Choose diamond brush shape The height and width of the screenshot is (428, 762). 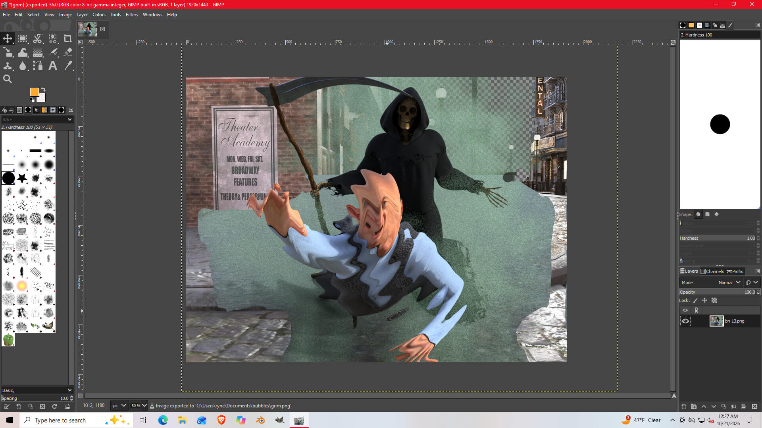(x=716, y=214)
